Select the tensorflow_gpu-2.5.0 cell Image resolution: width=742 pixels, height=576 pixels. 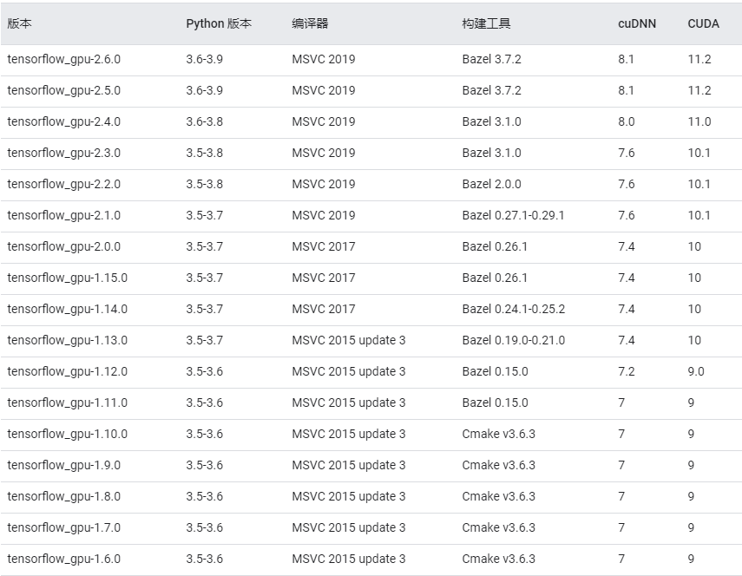[64, 91]
